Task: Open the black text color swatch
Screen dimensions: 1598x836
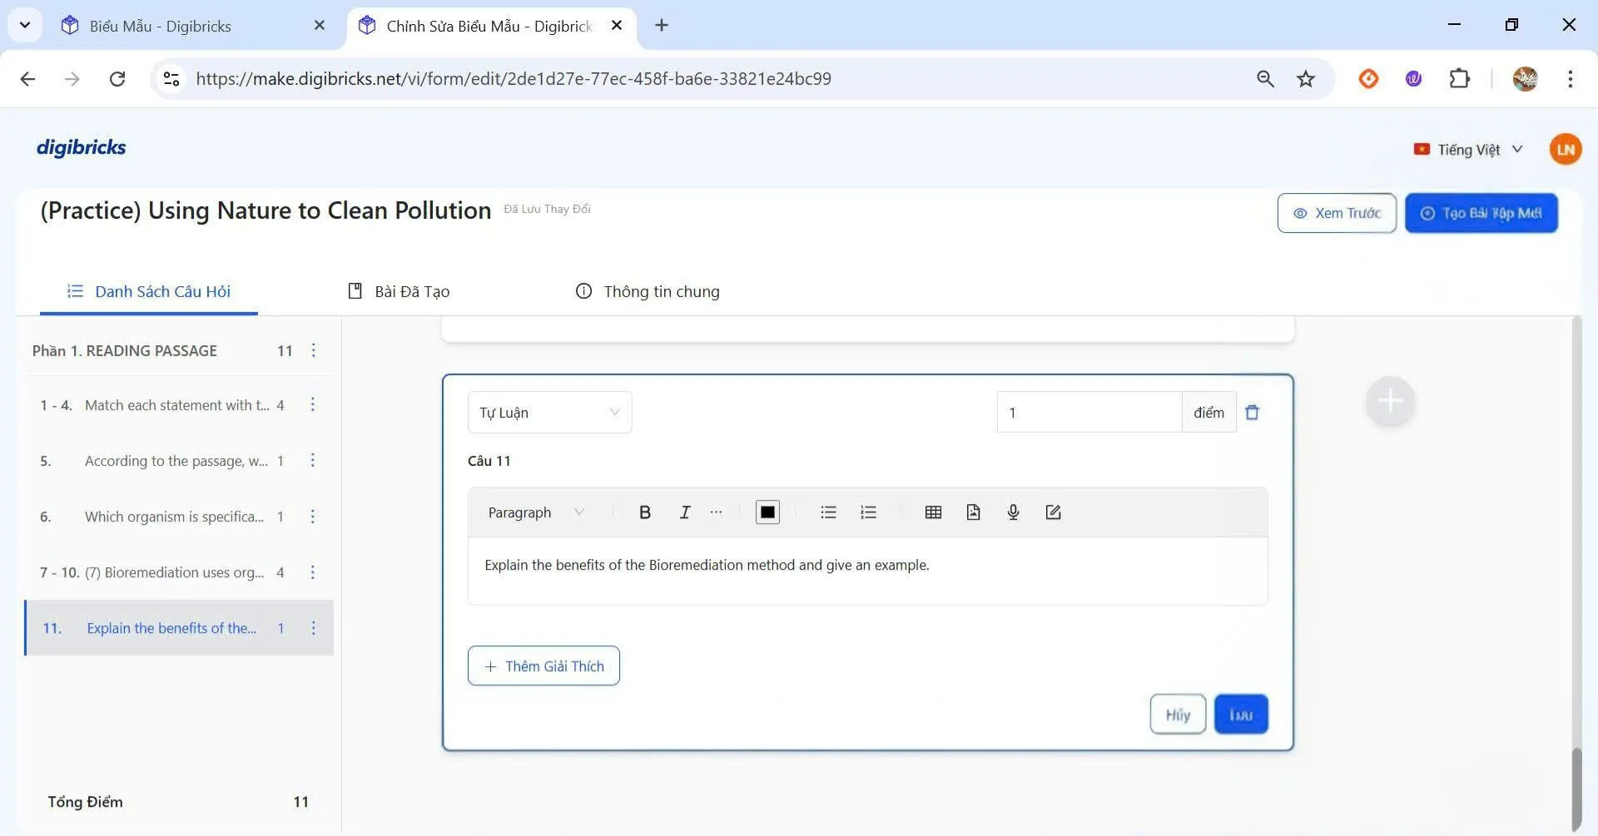Action: point(767,512)
